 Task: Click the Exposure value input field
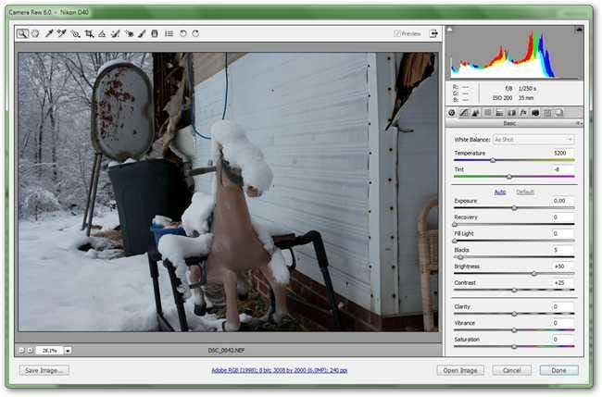click(558, 200)
